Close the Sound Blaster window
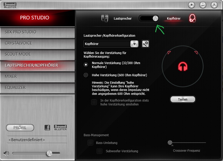Viewport: 223px width, 161px height. [214, 5]
